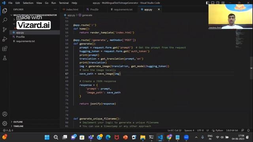Open Procfile in Explorer tree

(35, 37)
